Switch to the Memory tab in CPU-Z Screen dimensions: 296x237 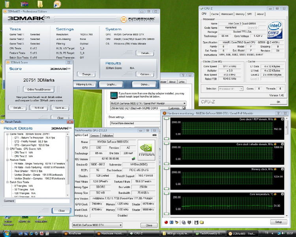tap(240, 14)
